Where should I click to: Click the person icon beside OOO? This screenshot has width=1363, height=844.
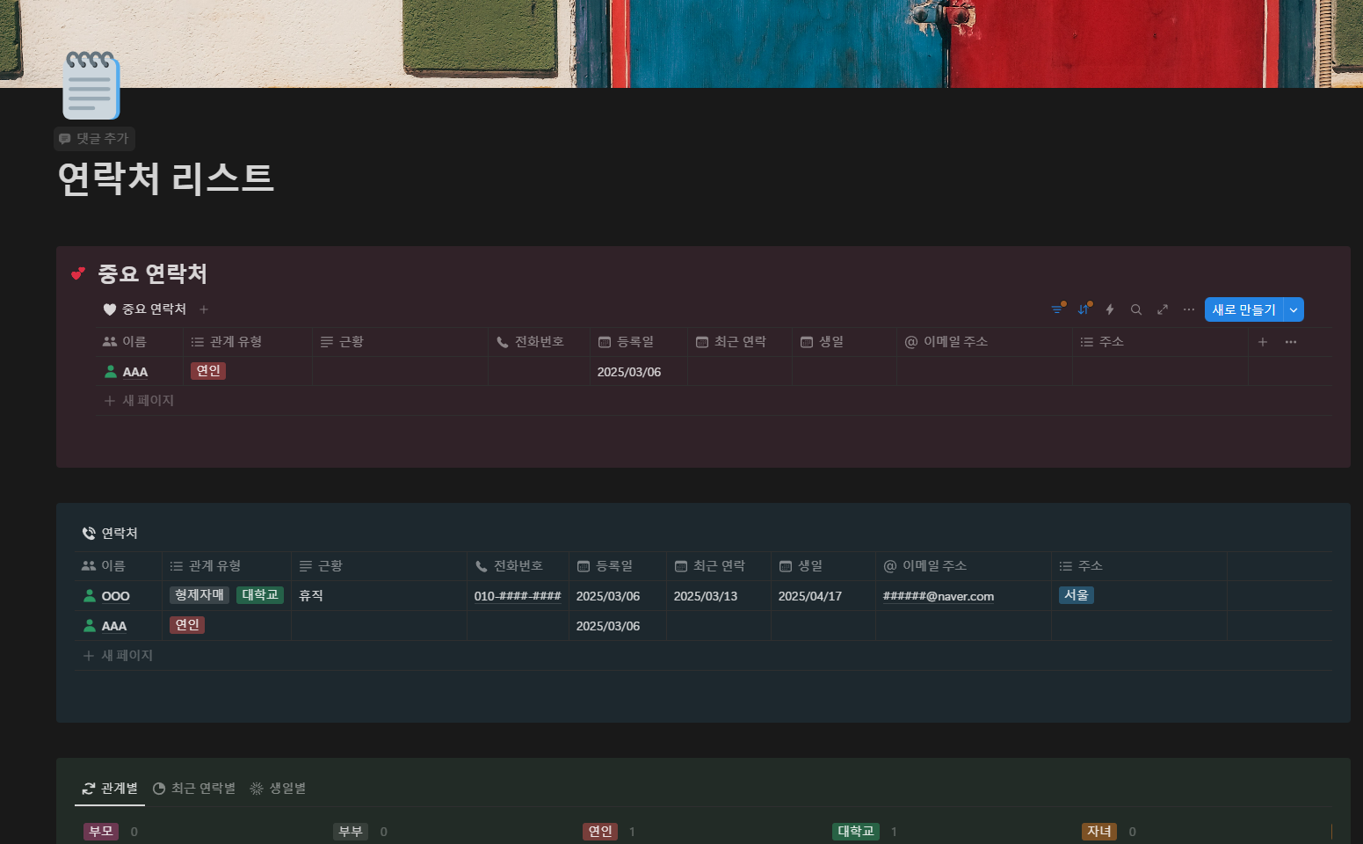point(90,596)
